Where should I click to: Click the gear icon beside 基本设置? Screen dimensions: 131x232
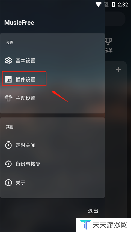pos(8,61)
